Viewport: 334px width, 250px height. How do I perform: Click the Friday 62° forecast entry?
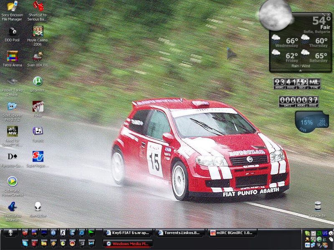(285, 56)
